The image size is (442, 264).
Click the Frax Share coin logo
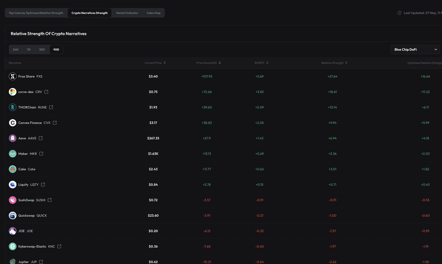(13, 76)
